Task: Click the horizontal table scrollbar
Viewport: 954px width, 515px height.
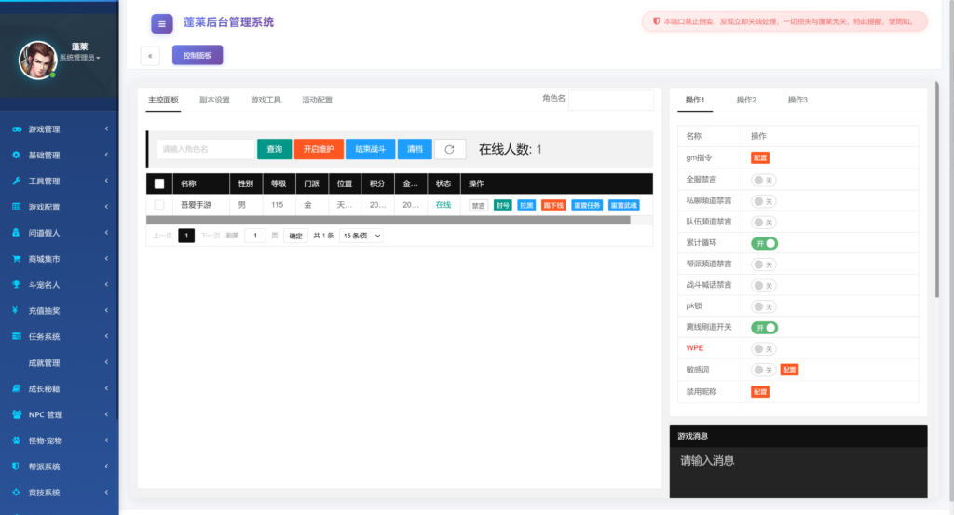Action: (388, 220)
